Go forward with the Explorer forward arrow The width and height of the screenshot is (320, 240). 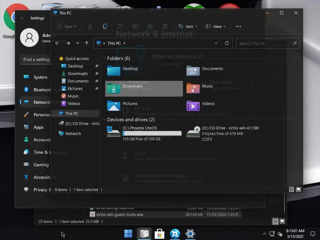(68, 43)
